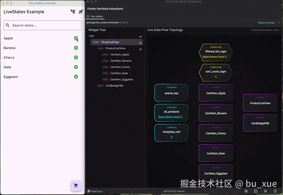Select ShoppingPage in the widget tree

(117, 42)
